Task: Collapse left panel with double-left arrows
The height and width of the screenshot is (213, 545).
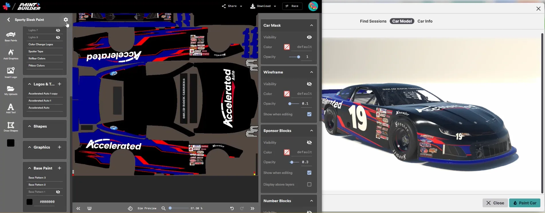Action: [78, 208]
